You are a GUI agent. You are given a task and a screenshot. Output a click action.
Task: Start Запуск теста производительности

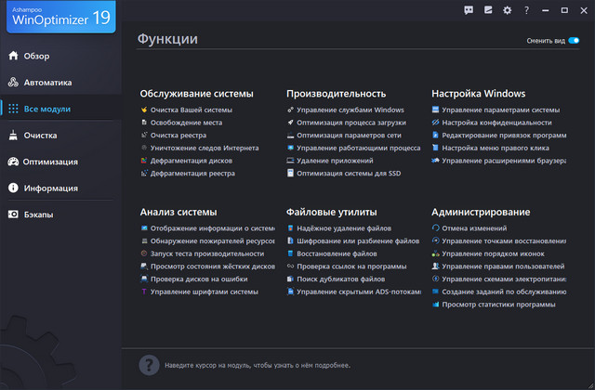(x=206, y=253)
